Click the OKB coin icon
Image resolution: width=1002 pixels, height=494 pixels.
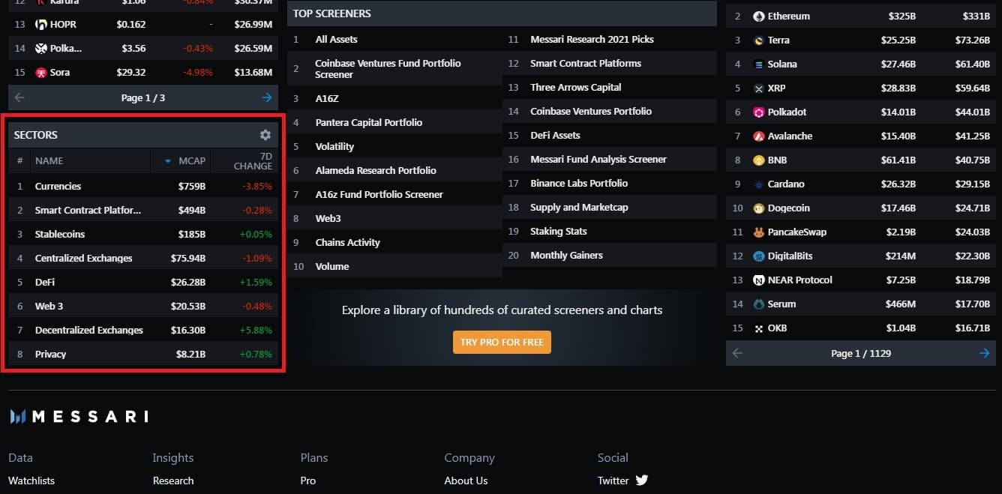759,328
